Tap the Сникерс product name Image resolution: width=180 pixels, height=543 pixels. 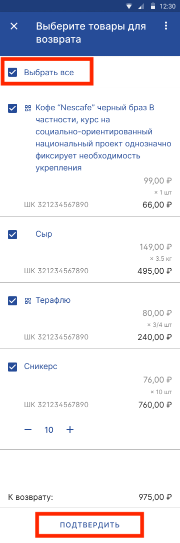pyautogui.click(x=41, y=367)
